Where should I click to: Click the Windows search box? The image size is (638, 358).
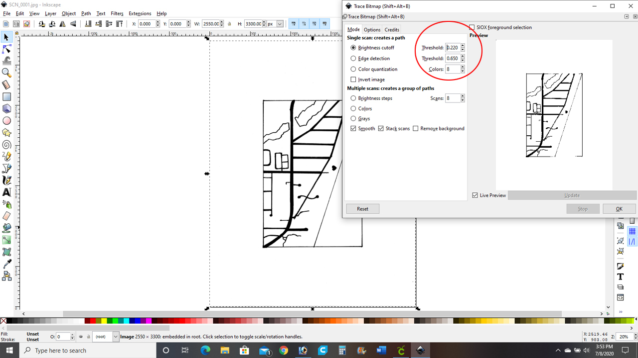point(88,351)
